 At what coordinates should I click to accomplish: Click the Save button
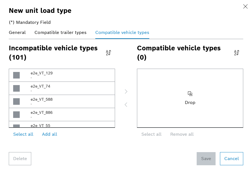click(206, 159)
